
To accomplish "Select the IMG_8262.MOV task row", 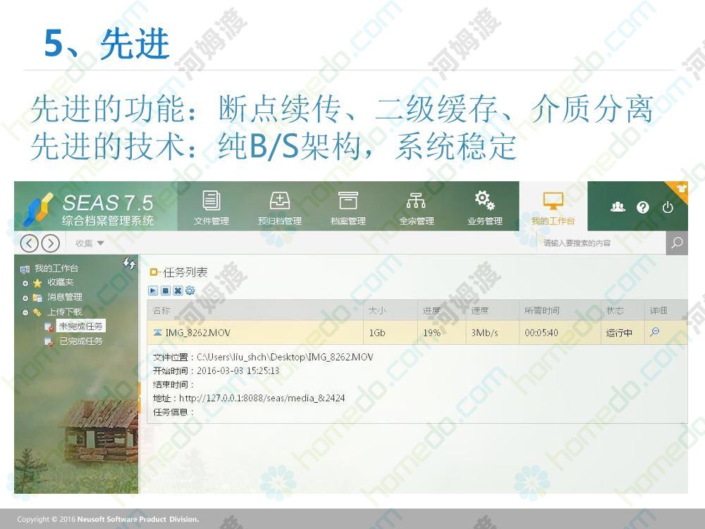I will 417,333.
